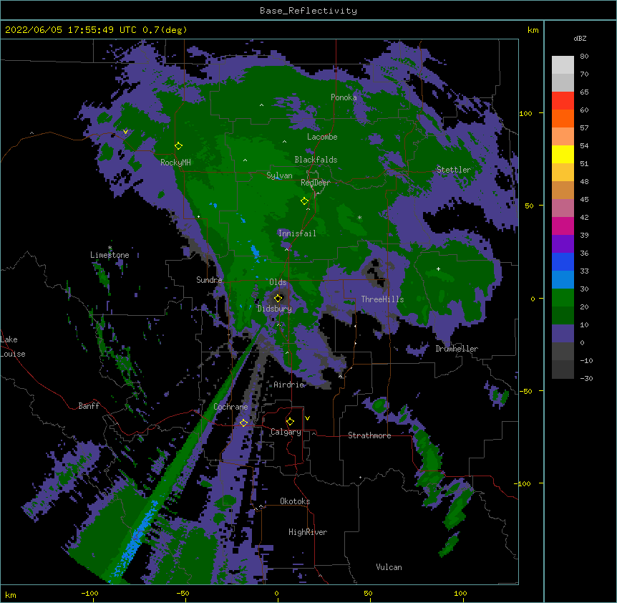The image size is (617, 603).
Task: Click the Calgary city label
Action: [x=286, y=432]
